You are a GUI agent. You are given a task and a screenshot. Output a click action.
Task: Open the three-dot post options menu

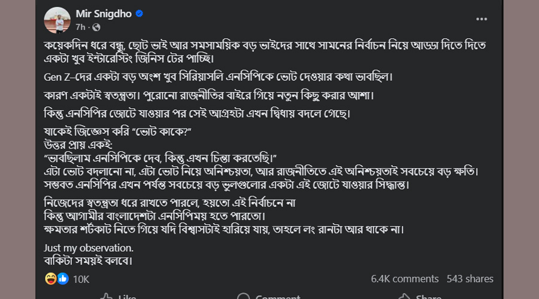pyautogui.click(x=482, y=19)
